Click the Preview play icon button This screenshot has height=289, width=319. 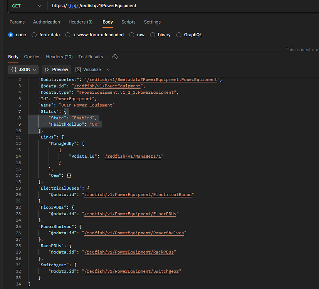(57, 69)
